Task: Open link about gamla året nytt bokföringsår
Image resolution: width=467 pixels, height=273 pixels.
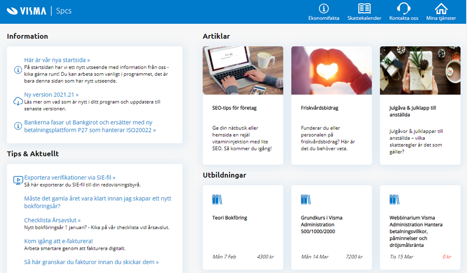Action: click(x=98, y=202)
